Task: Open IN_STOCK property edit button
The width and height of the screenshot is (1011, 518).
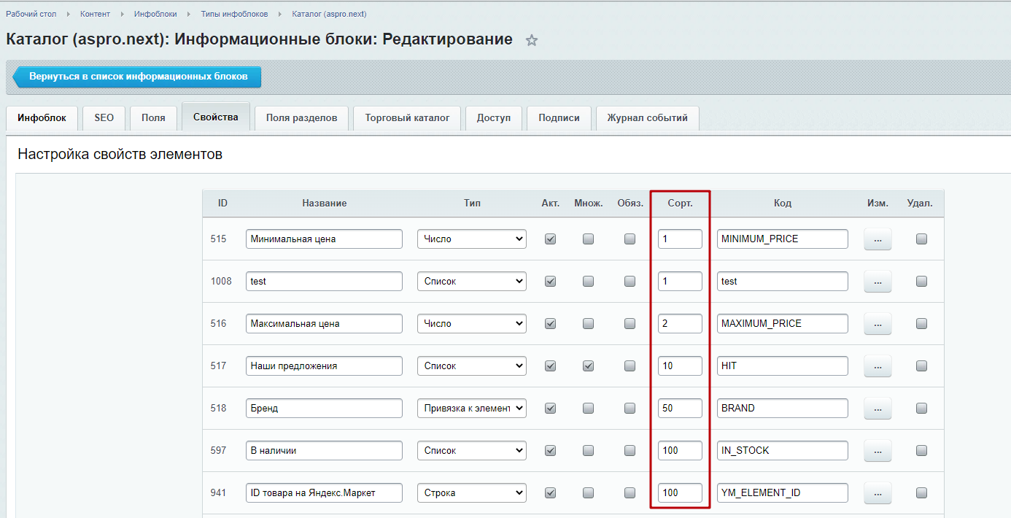Action: tap(878, 451)
